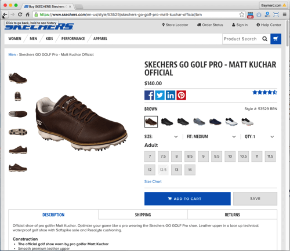
Task: Expand the QTY dropdown
Action: point(259,137)
